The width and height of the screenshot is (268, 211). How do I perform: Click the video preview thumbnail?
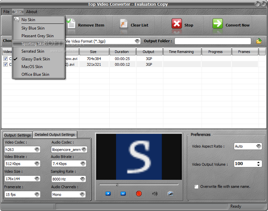(139, 157)
